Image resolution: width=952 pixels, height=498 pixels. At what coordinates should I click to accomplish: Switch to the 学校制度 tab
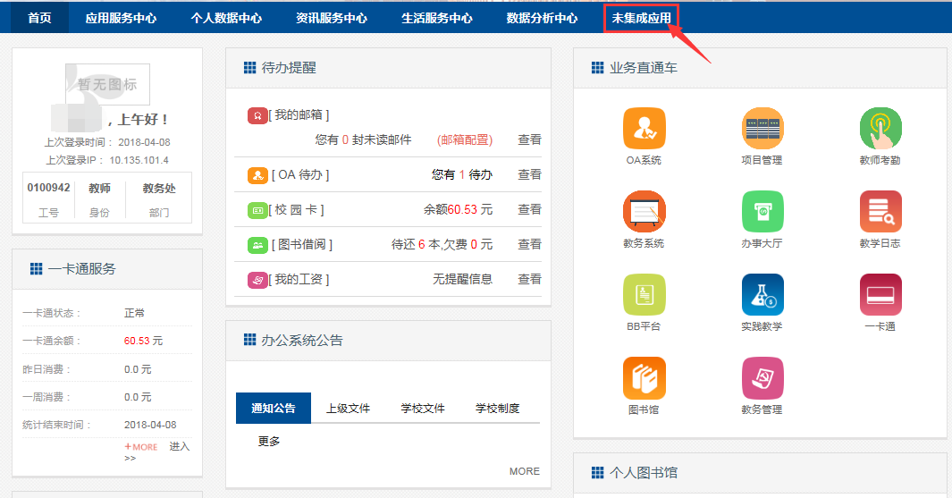497,409
